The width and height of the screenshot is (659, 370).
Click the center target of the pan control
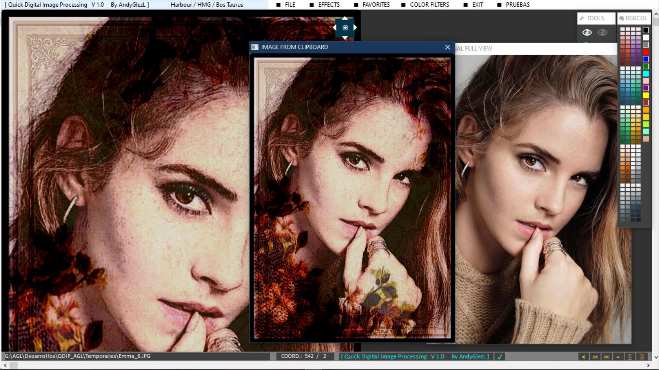[x=345, y=27]
